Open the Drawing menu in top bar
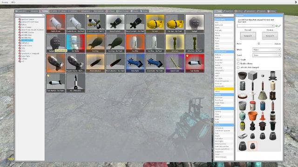Viewport: 298px width, 167px height. (x=5, y=2)
